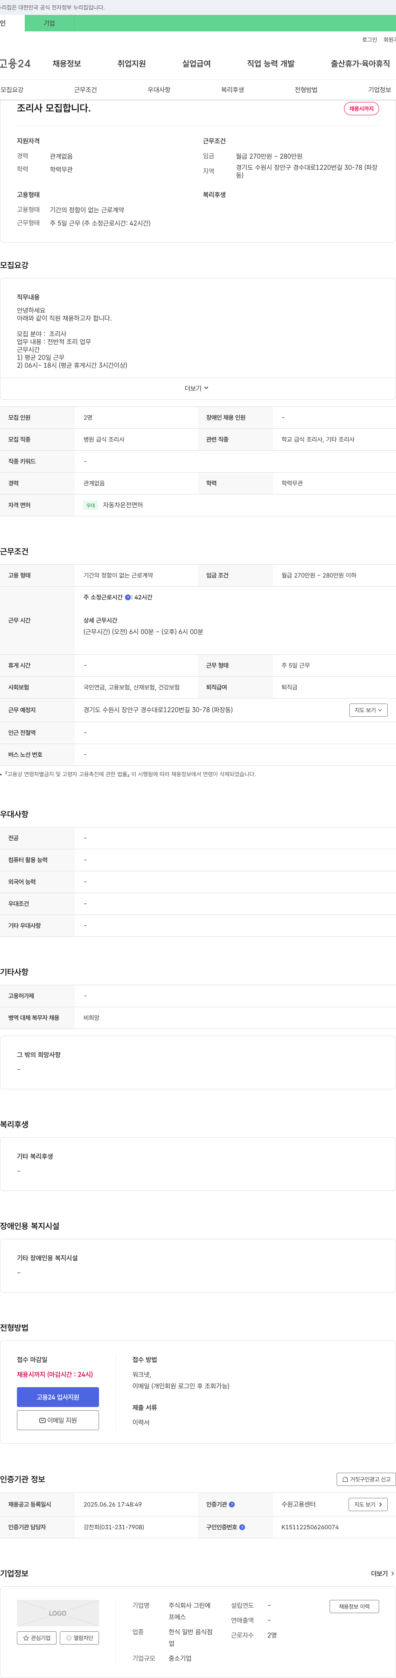Viewport: 396px width, 1678px height.
Task: Click the certification number K151122506260074
Action: coord(309,1527)
